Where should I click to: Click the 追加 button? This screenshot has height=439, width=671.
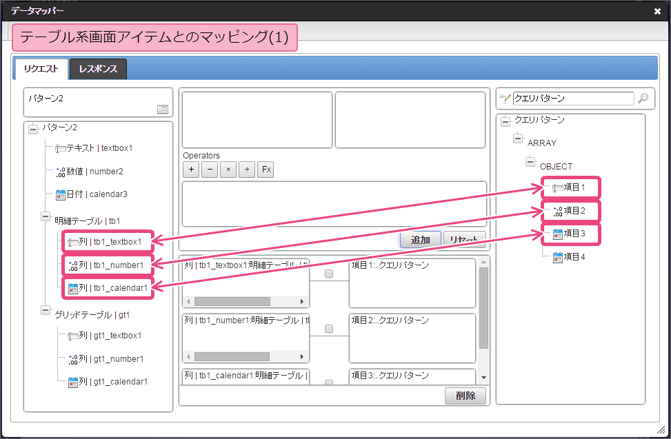(421, 240)
